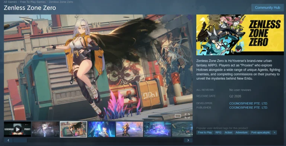Open Free To Play Games breadcrumb

pos(33,2)
